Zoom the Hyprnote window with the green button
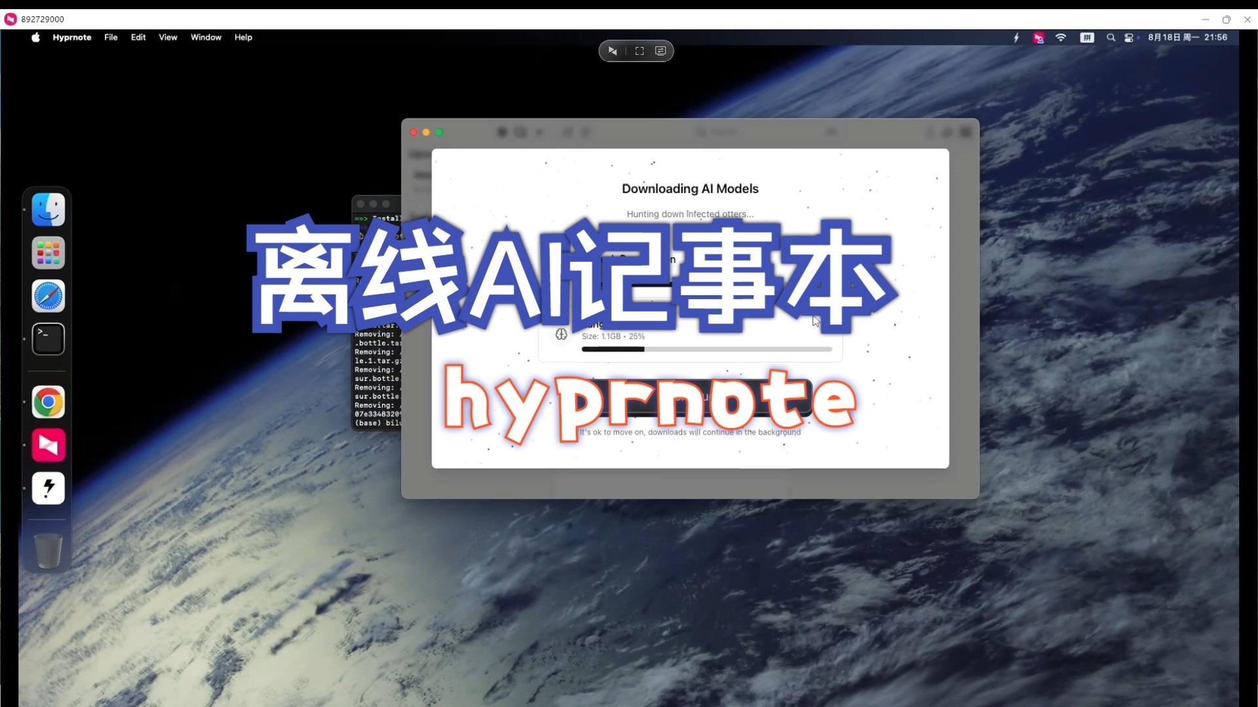This screenshot has width=1258, height=707. [x=440, y=132]
